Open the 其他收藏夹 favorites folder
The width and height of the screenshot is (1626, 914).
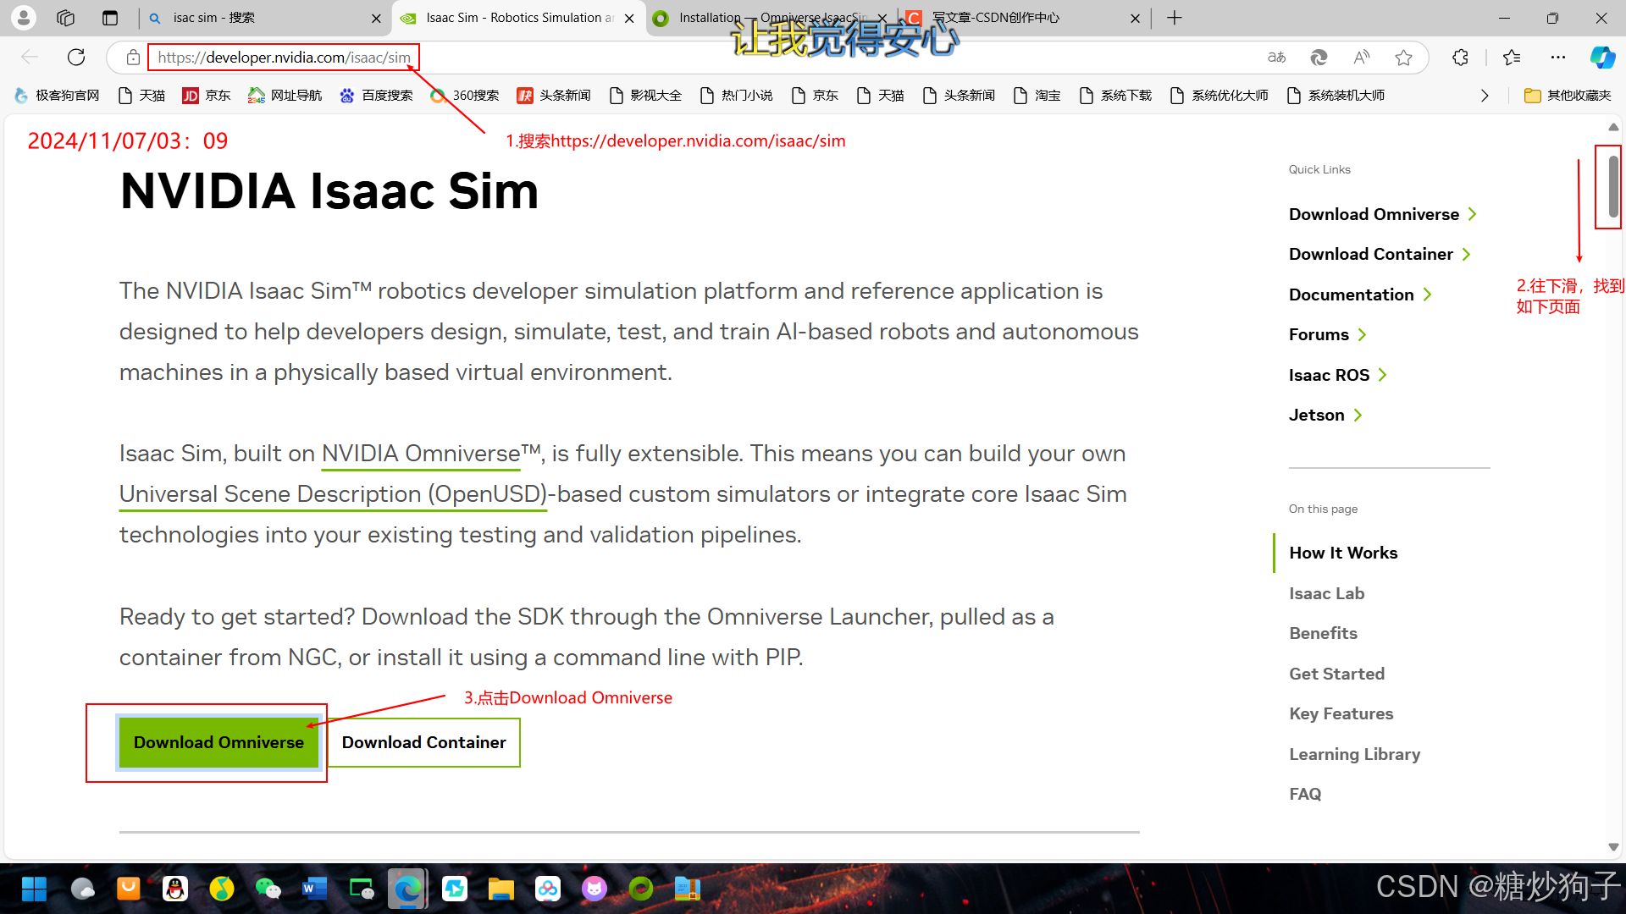pyautogui.click(x=1568, y=96)
